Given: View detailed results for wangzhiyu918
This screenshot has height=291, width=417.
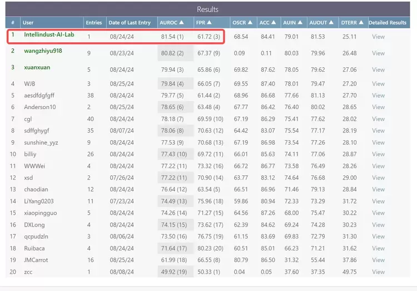Looking at the screenshot, I should pos(378,53).
